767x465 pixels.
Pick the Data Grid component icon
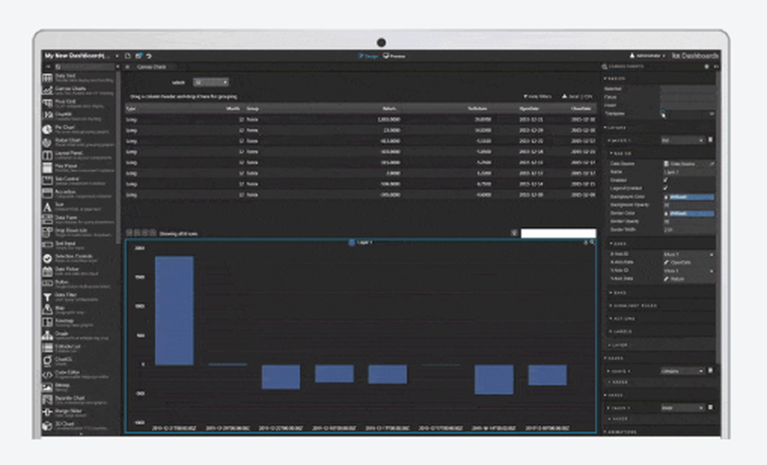click(47, 78)
